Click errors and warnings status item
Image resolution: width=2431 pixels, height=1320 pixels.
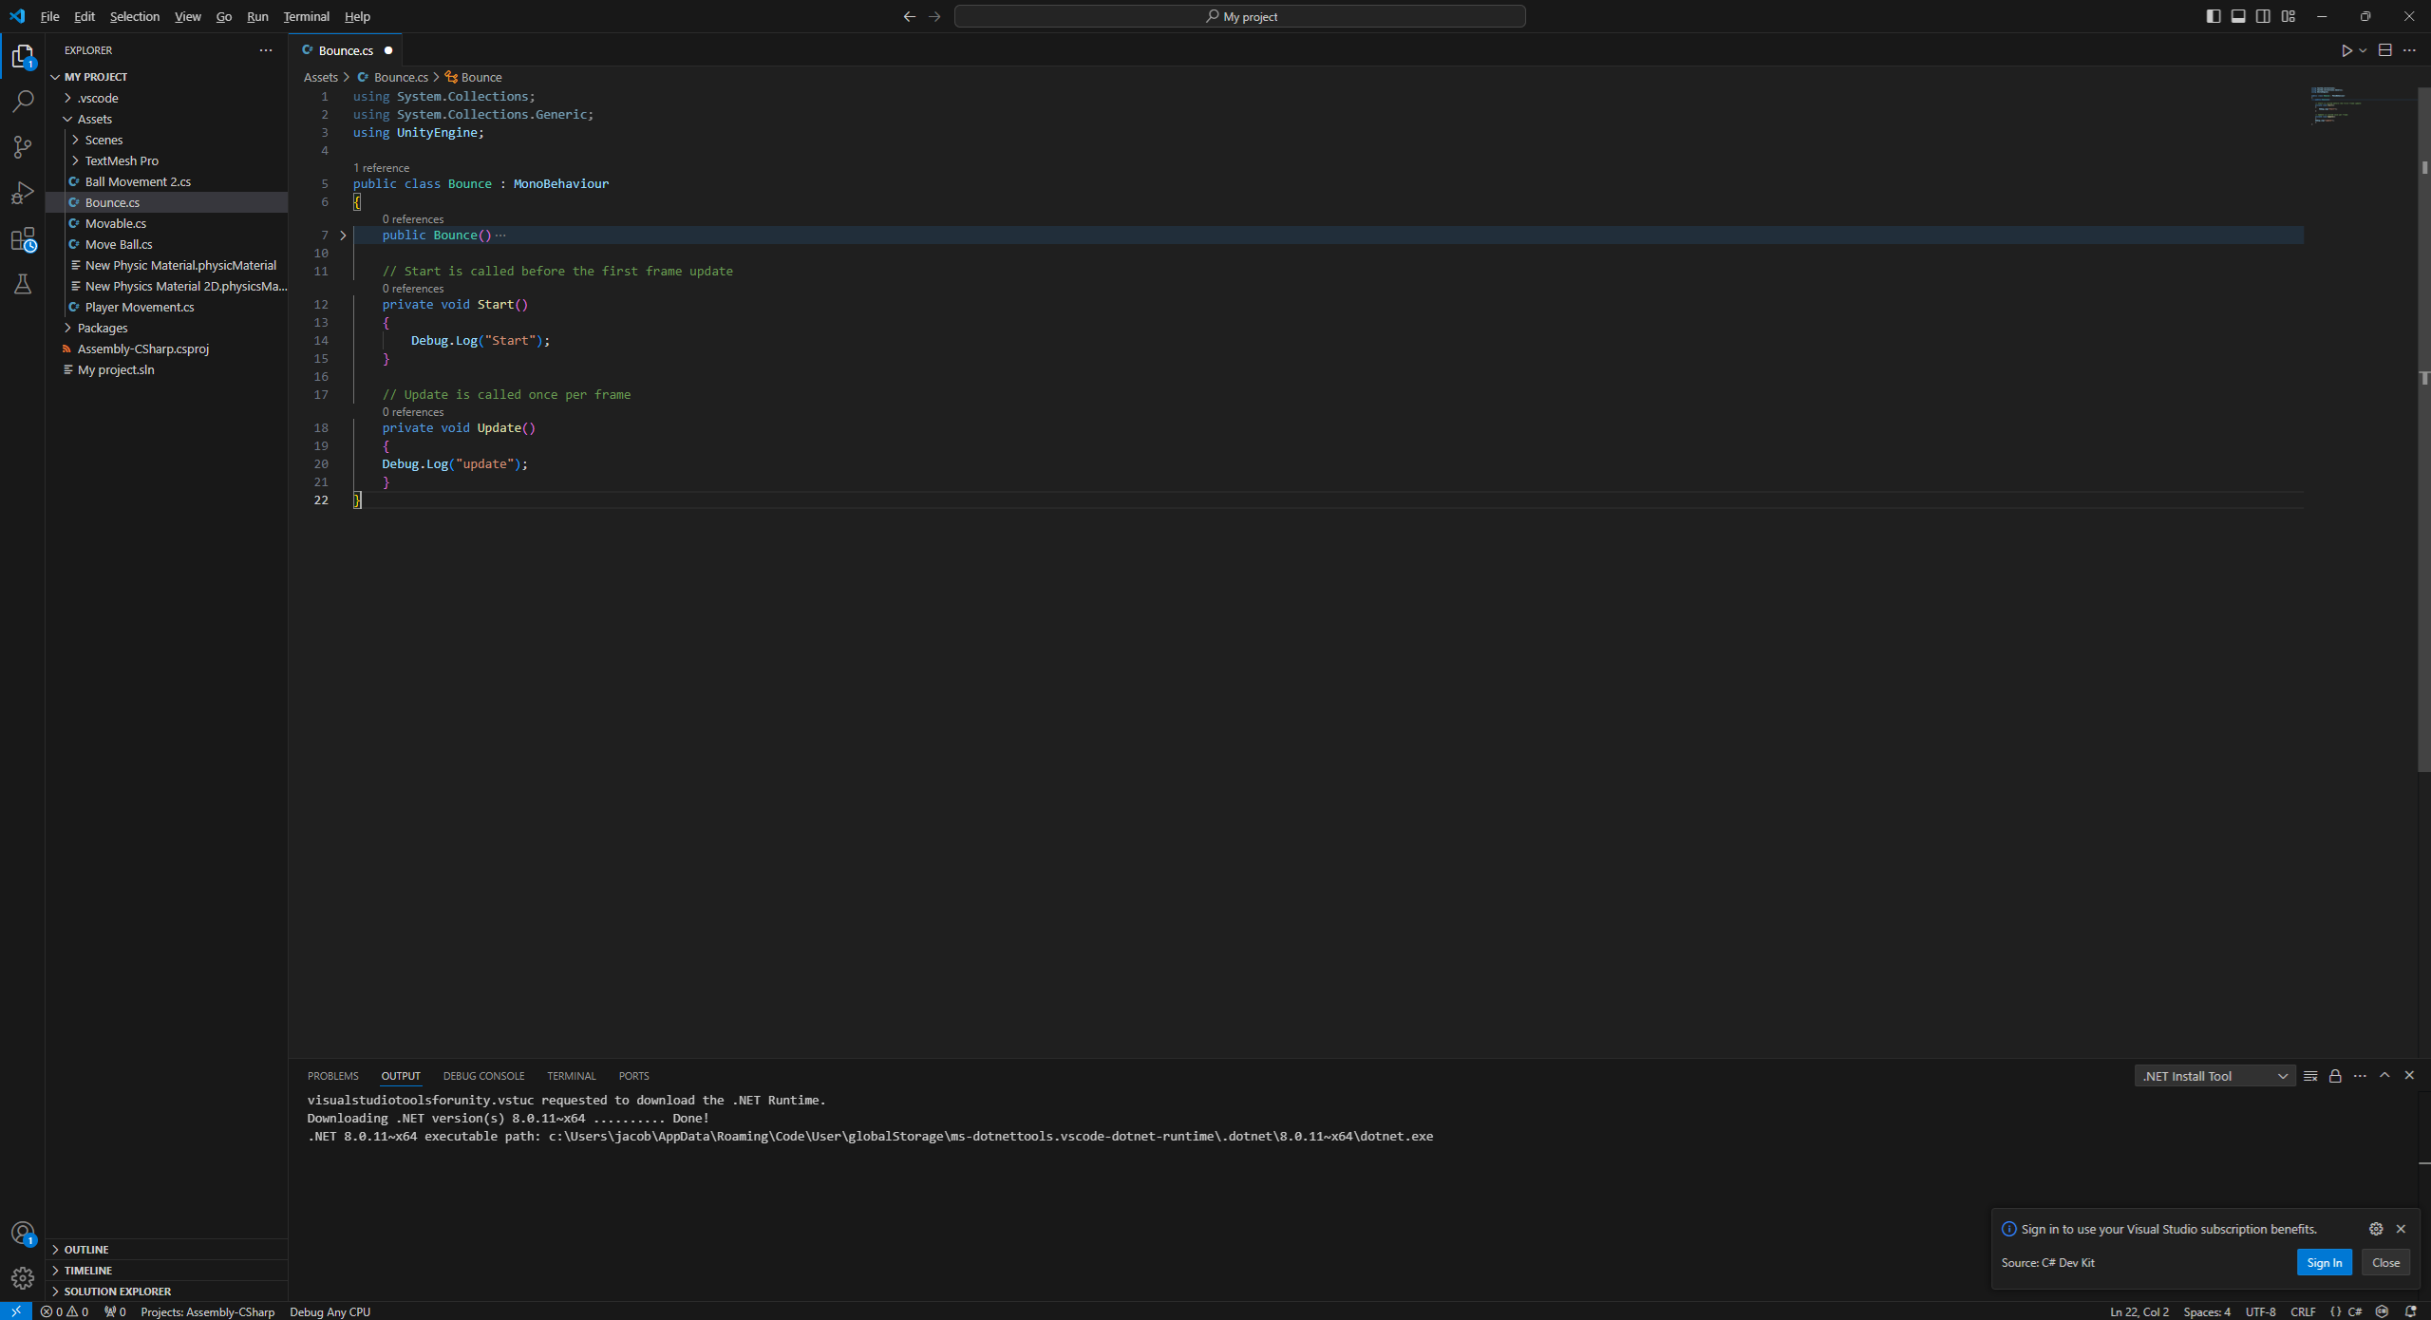65,1311
